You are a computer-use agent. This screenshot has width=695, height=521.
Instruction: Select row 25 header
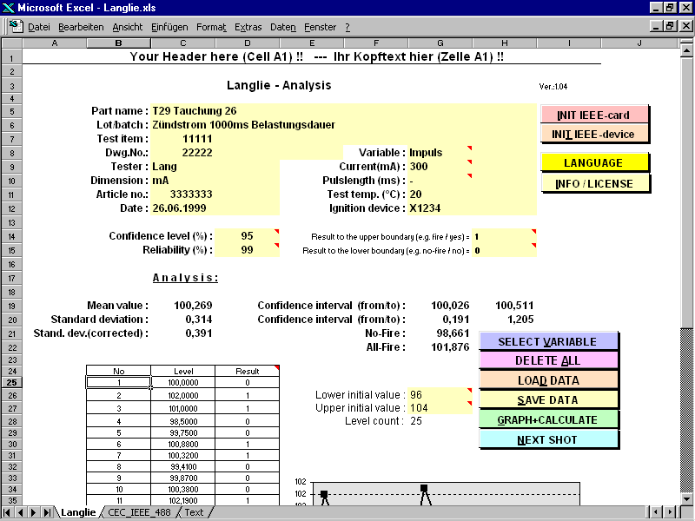[x=11, y=382]
